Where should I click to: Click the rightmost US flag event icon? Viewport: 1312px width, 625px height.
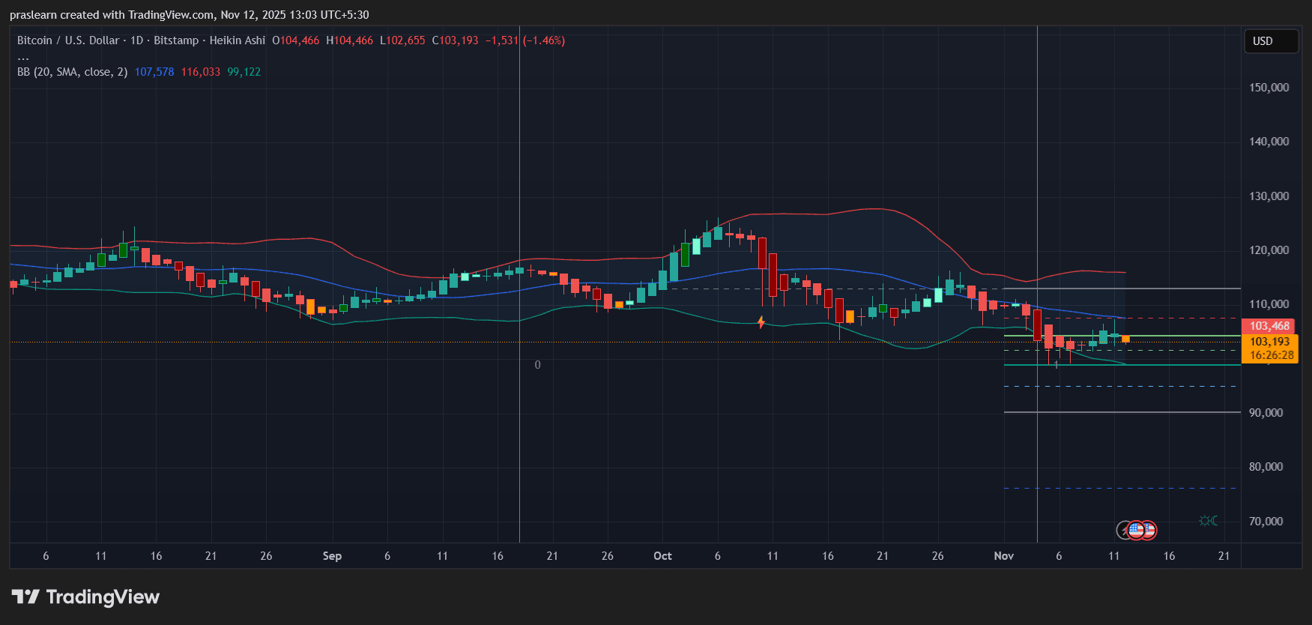pos(1149,531)
